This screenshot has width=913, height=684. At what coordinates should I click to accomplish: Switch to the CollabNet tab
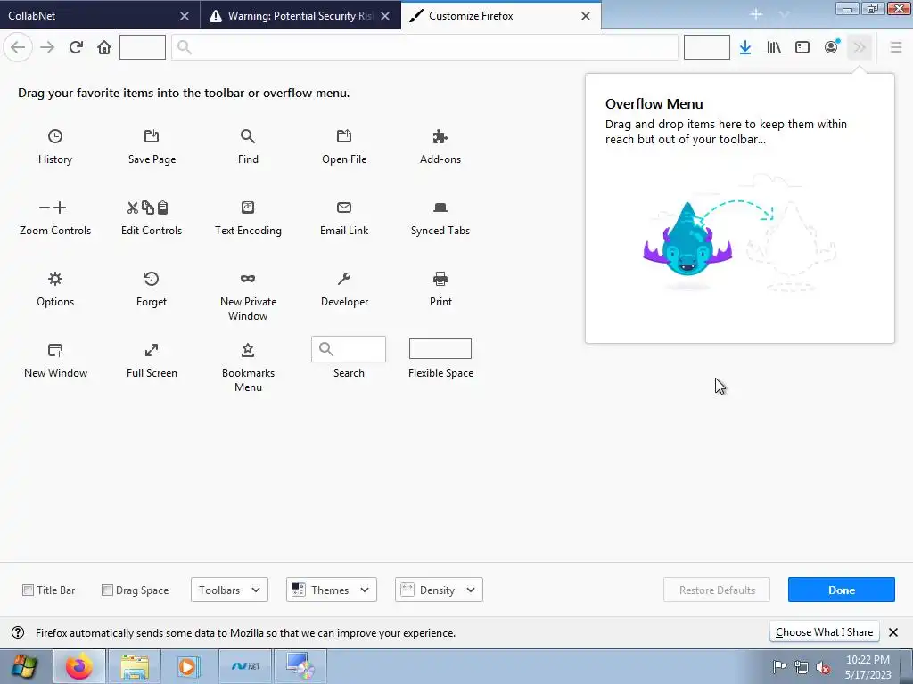87,16
